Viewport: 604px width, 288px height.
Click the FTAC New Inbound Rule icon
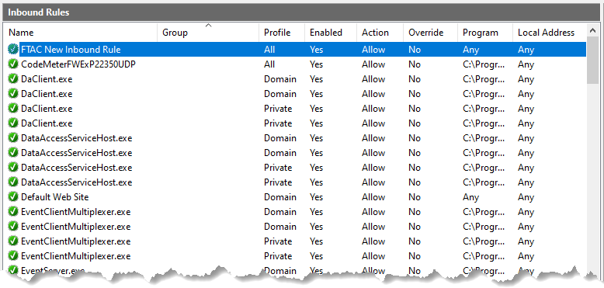point(13,49)
